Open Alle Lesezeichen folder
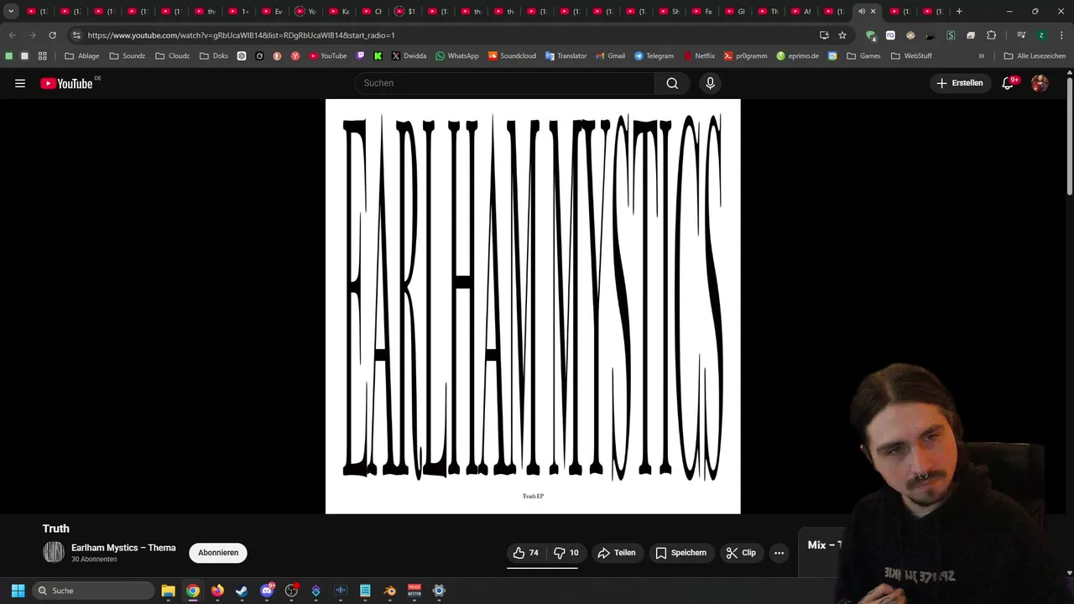The height and width of the screenshot is (604, 1074). pyautogui.click(x=1035, y=56)
